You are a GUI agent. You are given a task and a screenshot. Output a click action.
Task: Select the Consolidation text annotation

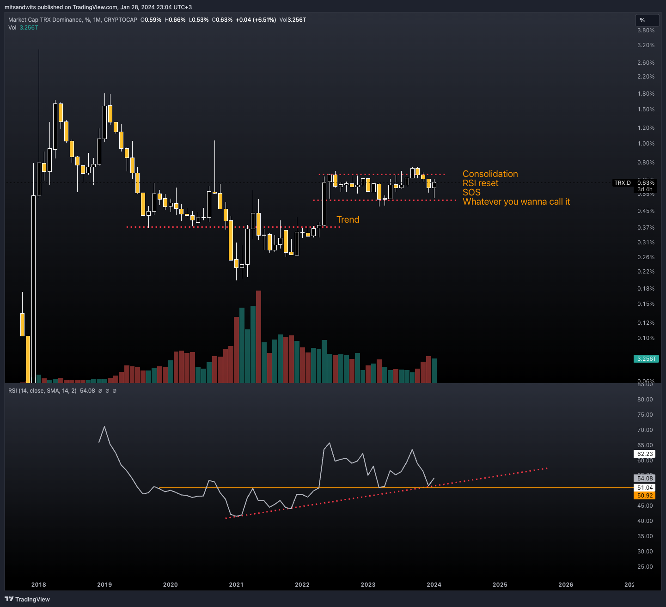pyautogui.click(x=490, y=174)
